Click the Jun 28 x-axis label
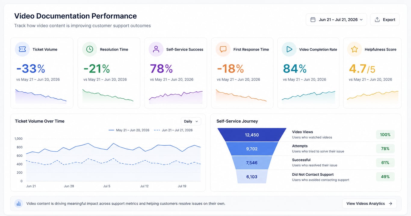 pos(69,186)
